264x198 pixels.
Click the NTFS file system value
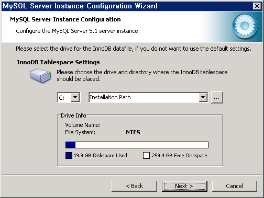(133, 132)
